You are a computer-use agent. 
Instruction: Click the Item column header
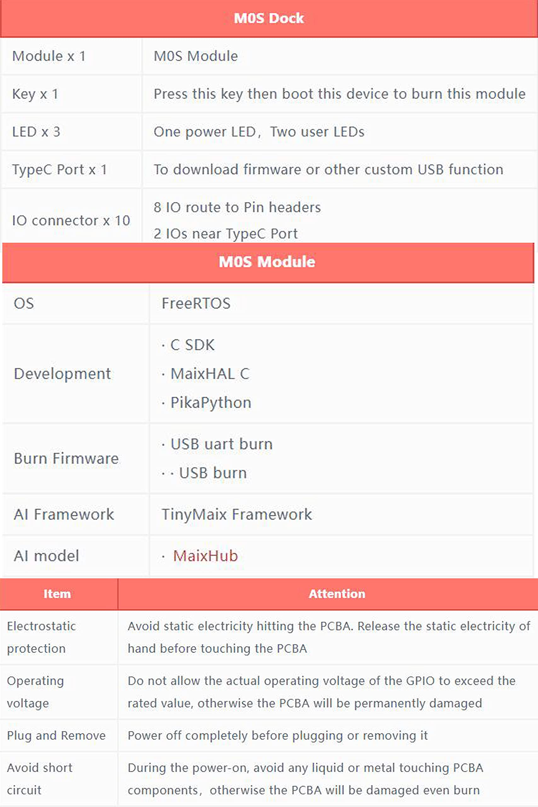tap(59, 594)
